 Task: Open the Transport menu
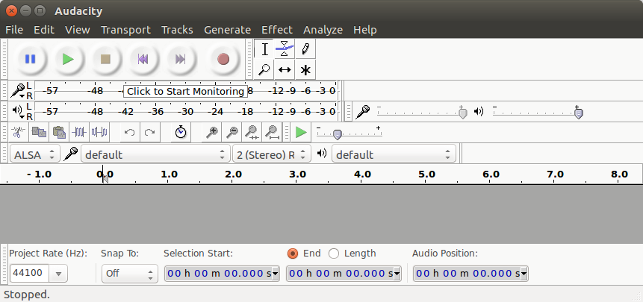[126, 30]
